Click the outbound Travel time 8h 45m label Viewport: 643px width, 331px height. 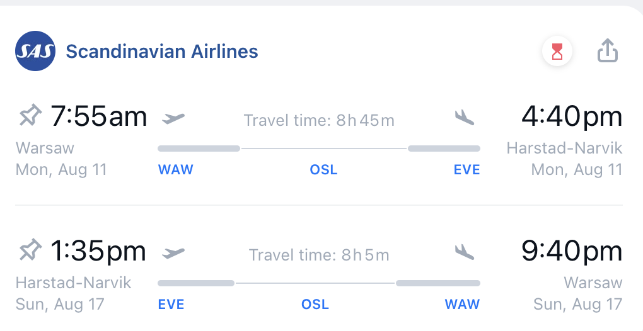(319, 120)
